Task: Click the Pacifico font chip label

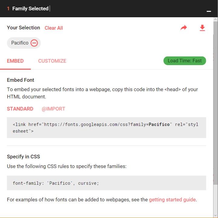Action: click(x=20, y=43)
